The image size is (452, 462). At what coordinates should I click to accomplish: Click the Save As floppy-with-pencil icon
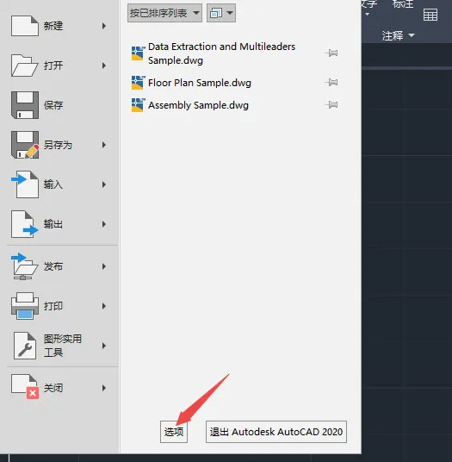25,145
